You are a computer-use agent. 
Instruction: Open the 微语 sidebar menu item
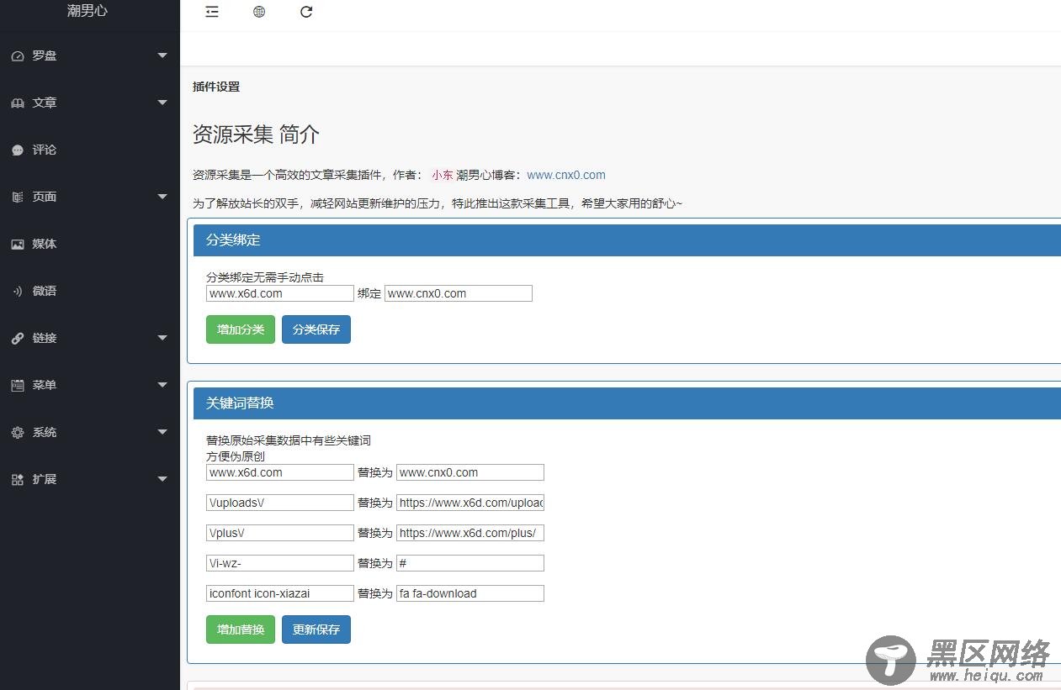(x=45, y=292)
